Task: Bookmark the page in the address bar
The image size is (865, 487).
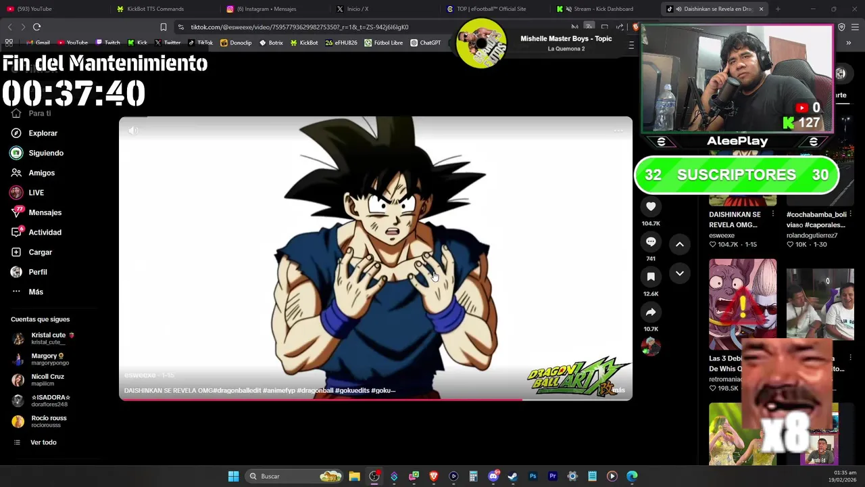Action: (163, 27)
